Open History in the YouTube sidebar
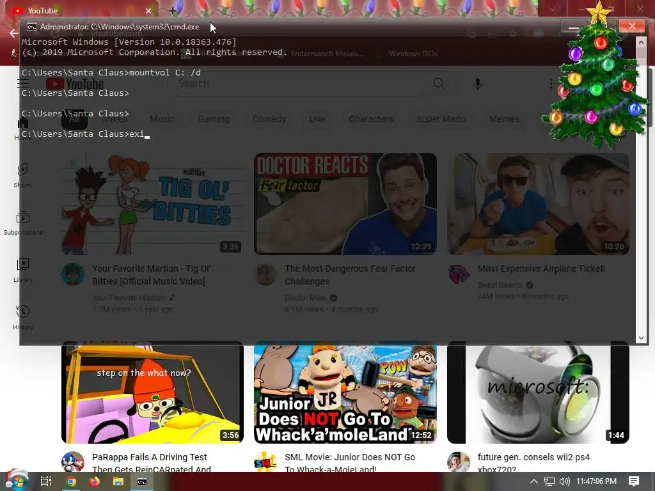This screenshot has height=491, width=655. 22,318
